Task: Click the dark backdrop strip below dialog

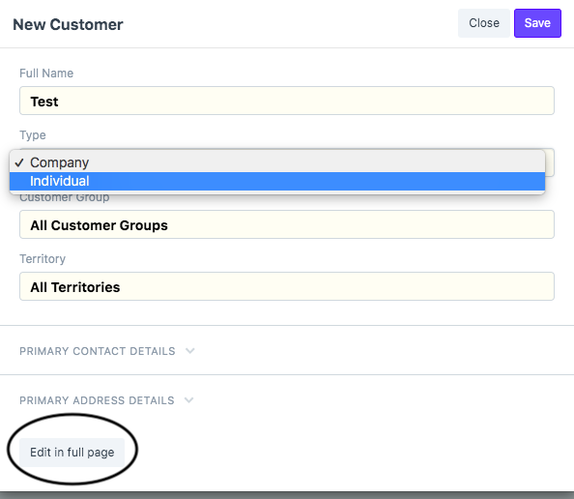Action: (287, 495)
